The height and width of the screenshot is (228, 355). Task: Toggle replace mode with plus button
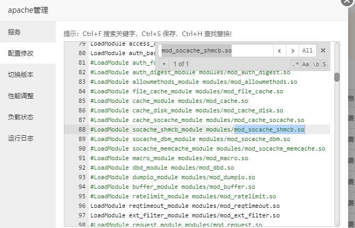164,64
